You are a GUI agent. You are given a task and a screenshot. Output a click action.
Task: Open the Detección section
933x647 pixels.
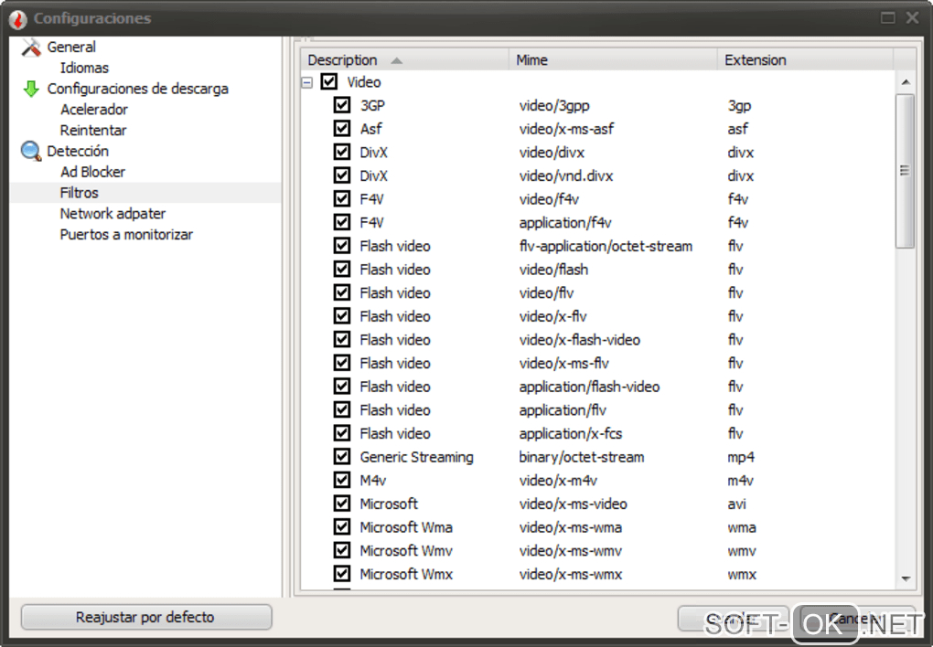78,151
